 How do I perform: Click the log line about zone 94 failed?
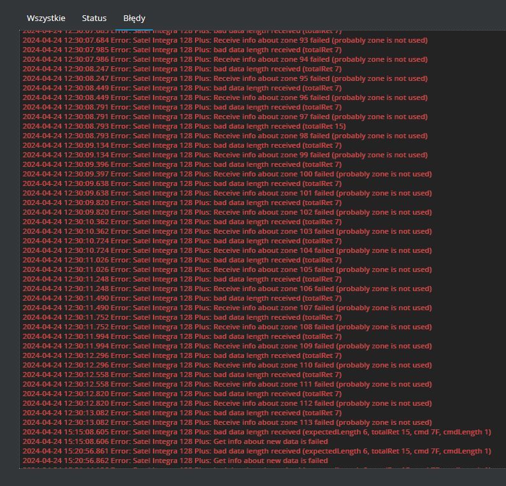pos(225,59)
